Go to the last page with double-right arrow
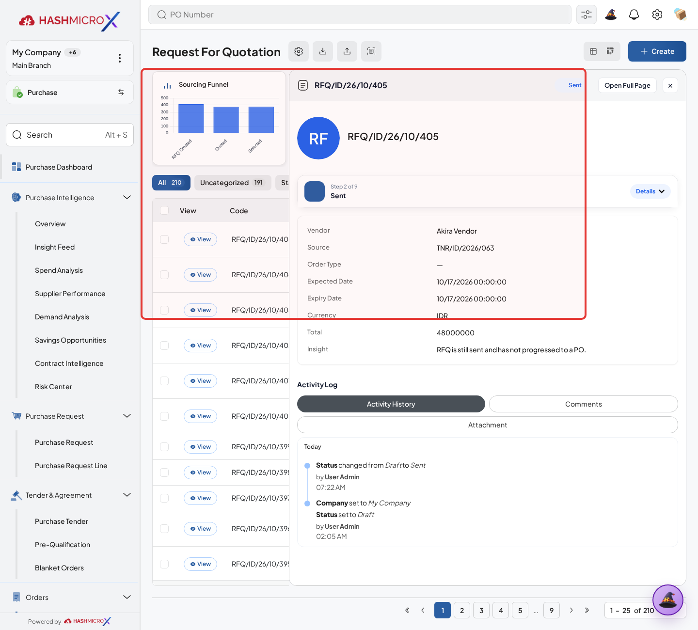 coord(587,610)
